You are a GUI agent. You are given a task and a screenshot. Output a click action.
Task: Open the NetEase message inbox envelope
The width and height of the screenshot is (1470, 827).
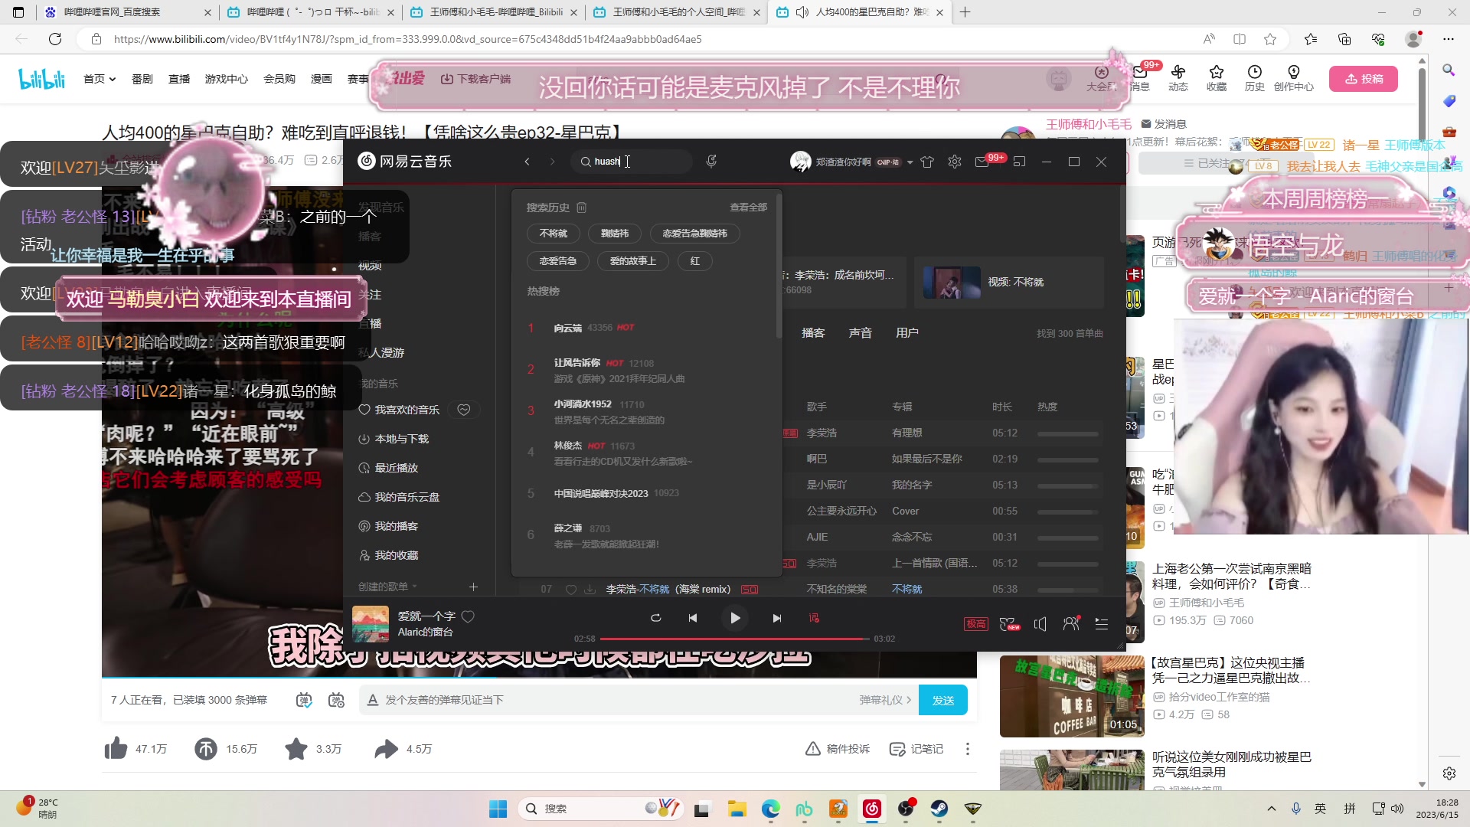[982, 162]
